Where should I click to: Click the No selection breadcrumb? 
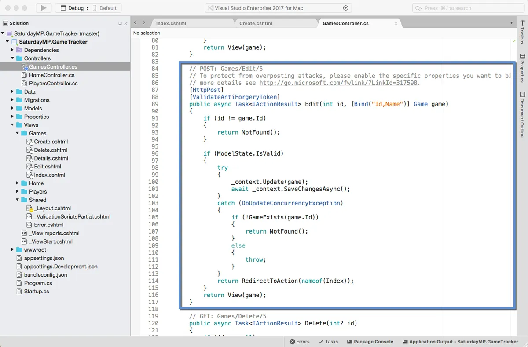(147, 33)
